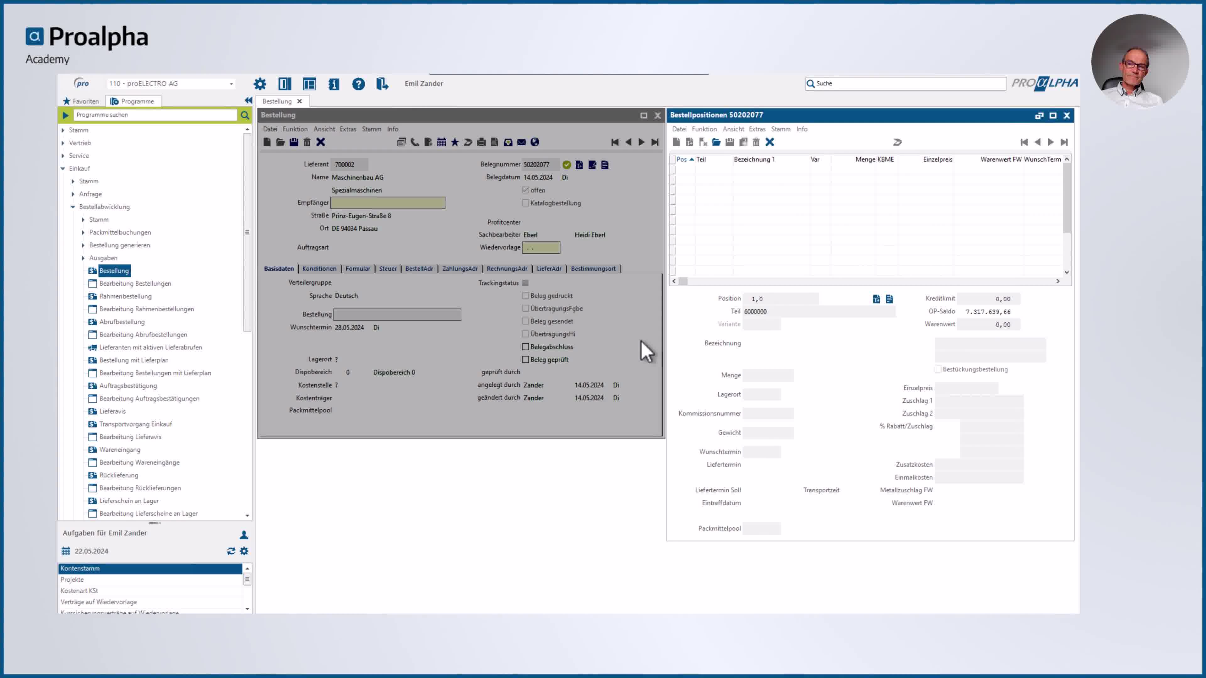Click the user icon in Aufgaben panel

click(x=244, y=535)
